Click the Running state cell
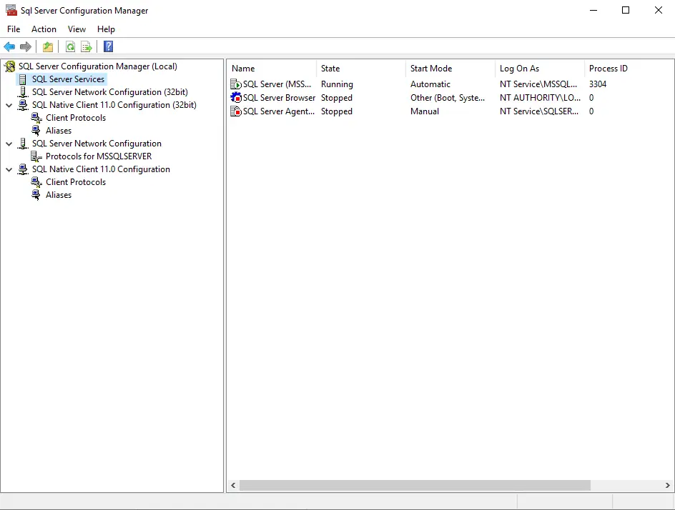This screenshot has height=510, width=675. point(337,84)
